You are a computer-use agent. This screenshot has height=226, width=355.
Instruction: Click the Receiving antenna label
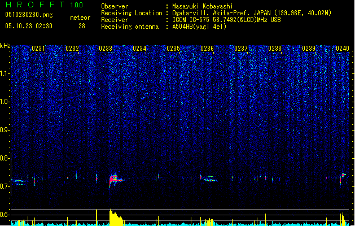tap(130, 27)
